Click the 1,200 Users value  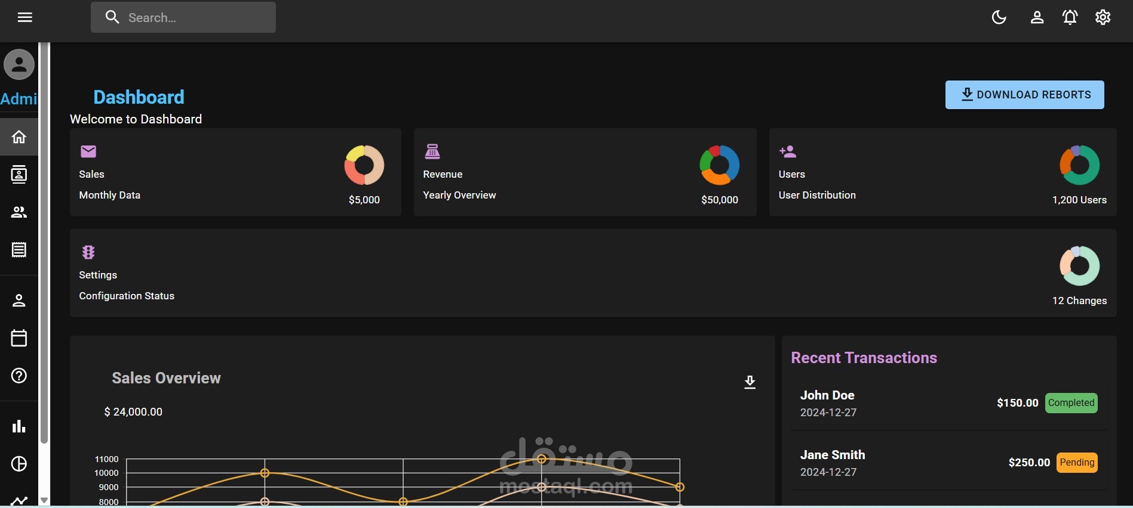1080,200
